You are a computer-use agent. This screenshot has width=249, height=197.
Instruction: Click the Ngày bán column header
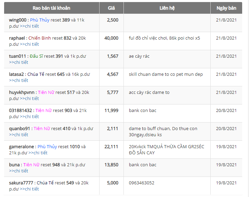(x=226, y=8)
